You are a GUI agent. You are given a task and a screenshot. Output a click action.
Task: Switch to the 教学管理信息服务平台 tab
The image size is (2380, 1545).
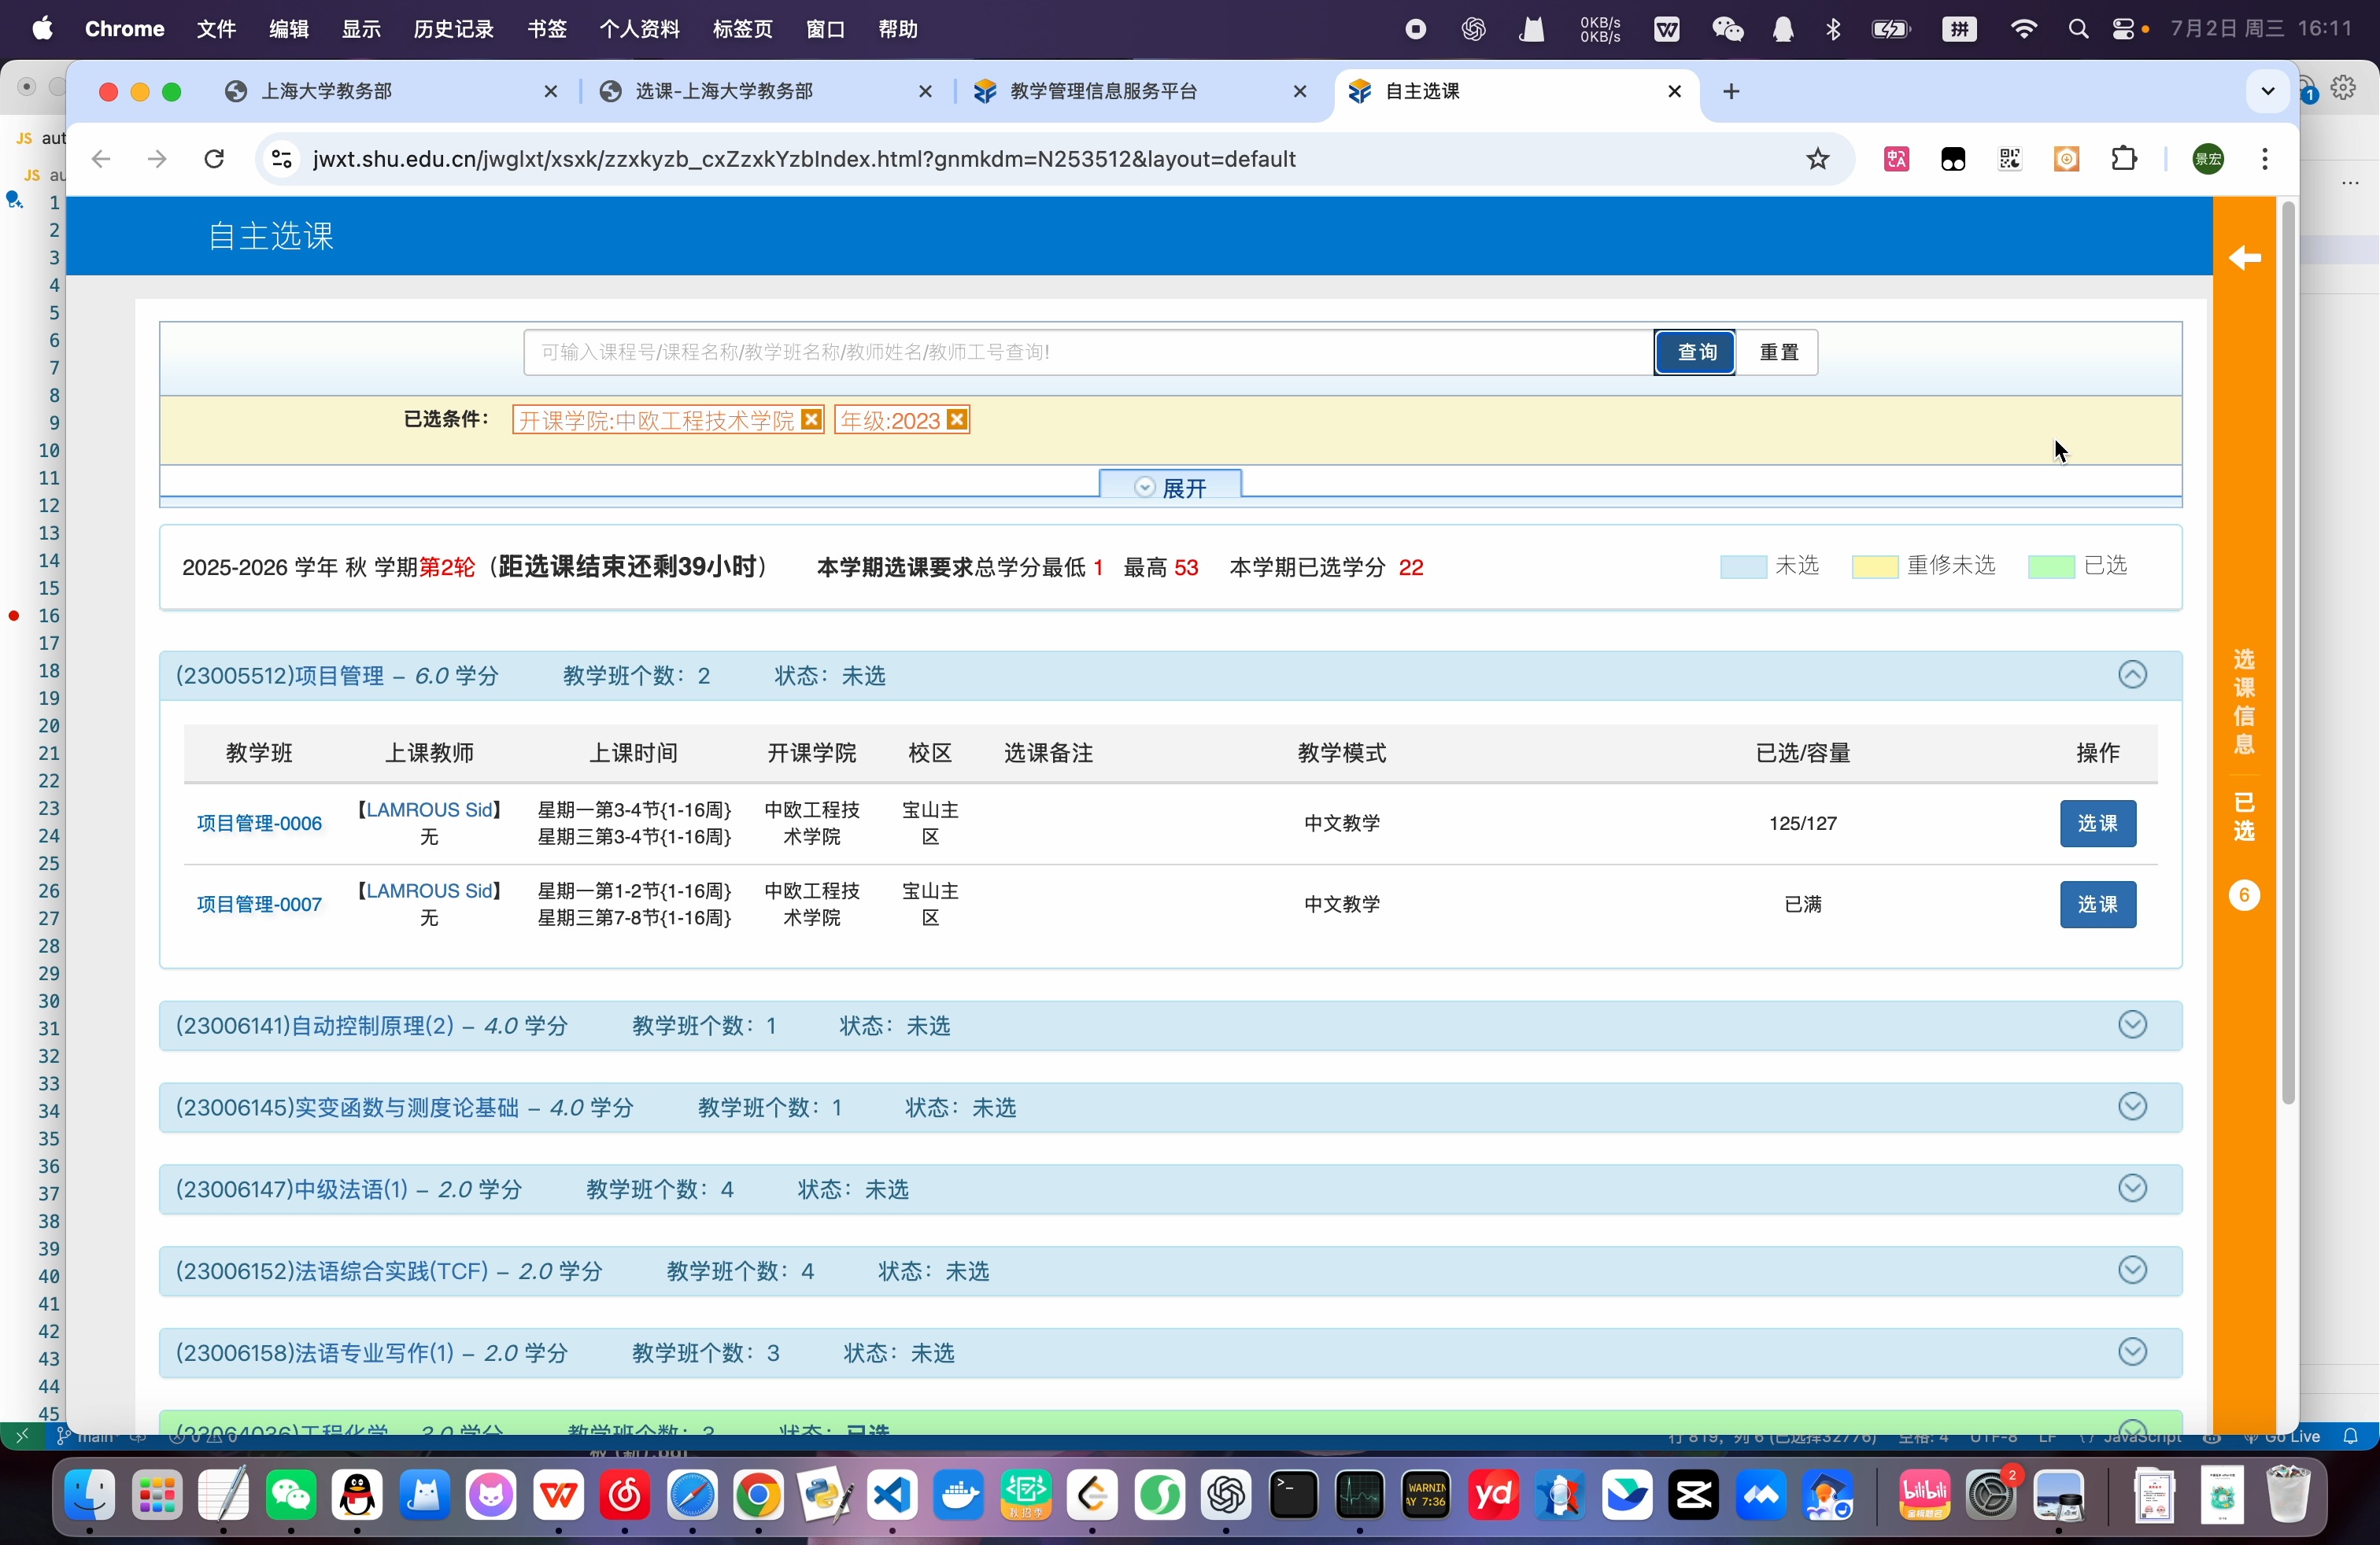click(x=1104, y=91)
